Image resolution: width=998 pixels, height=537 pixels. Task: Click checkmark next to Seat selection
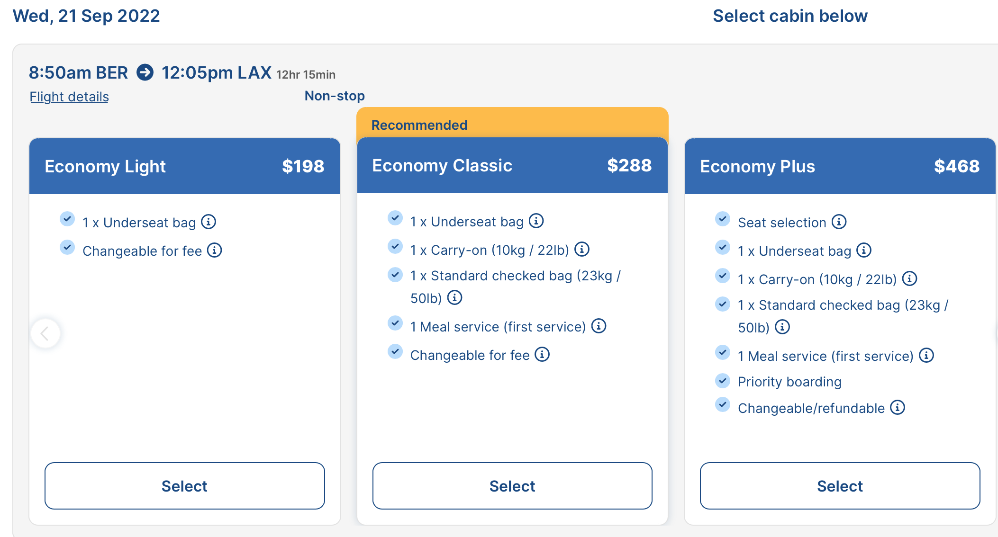pyautogui.click(x=723, y=219)
